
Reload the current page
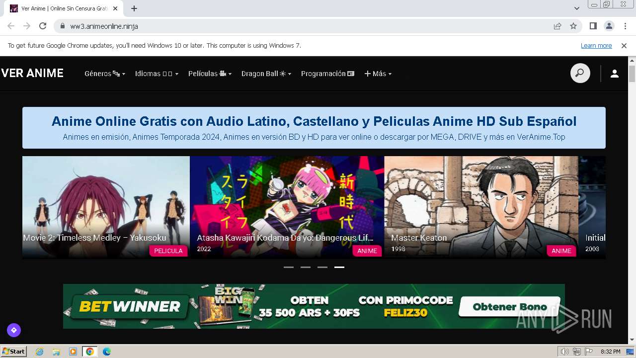pos(43,26)
